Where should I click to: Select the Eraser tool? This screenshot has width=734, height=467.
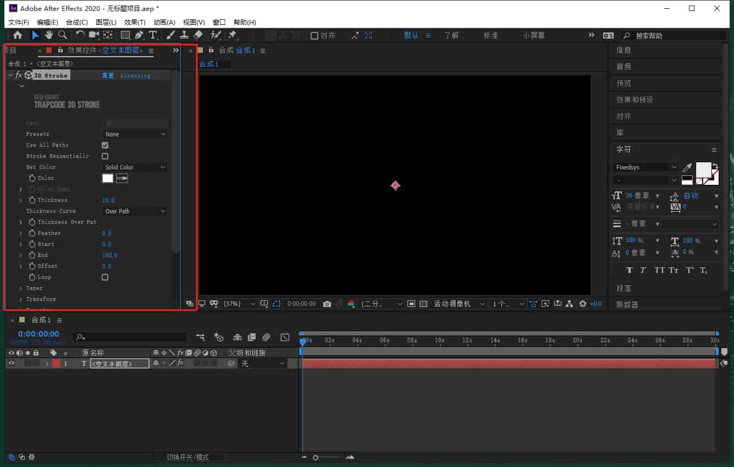point(198,35)
